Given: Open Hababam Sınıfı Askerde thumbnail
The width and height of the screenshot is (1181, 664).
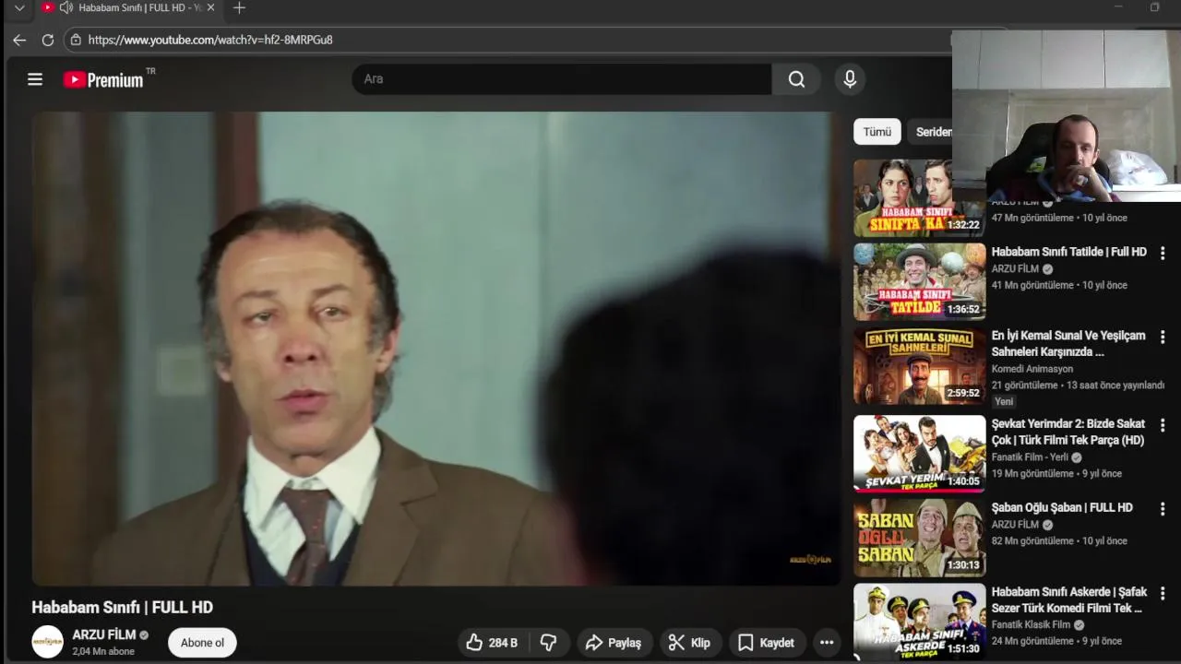Looking at the screenshot, I should coord(919,622).
